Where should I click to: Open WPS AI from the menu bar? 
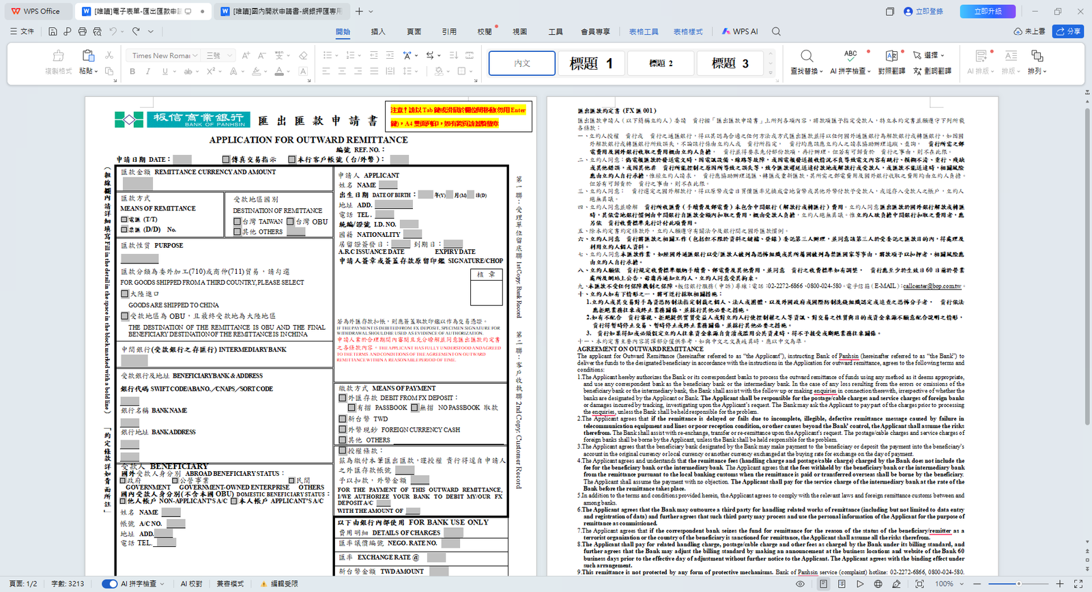coord(740,31)
